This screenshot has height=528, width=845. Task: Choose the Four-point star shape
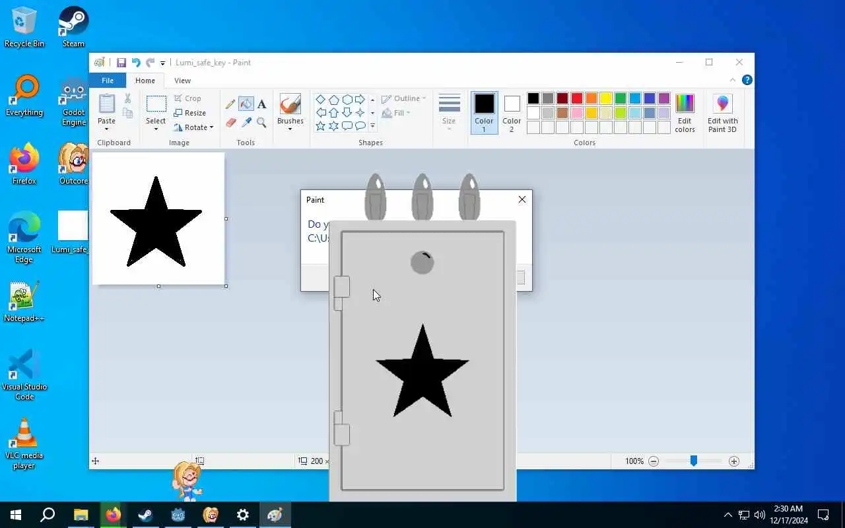[360, 113]
